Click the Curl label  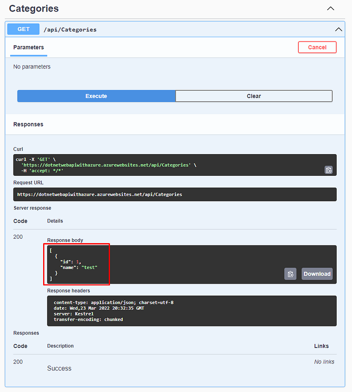pos(18,149)
